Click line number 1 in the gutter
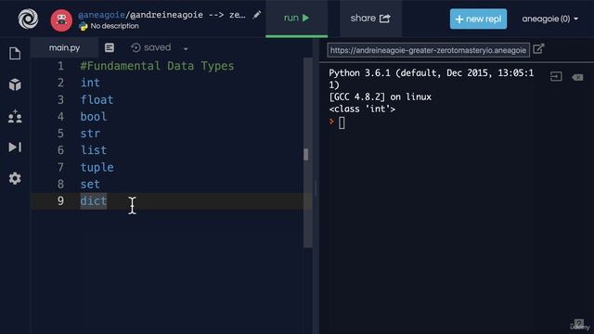This screenshot has height=334, width=594. pyautogui.click(x=60, y=66)
